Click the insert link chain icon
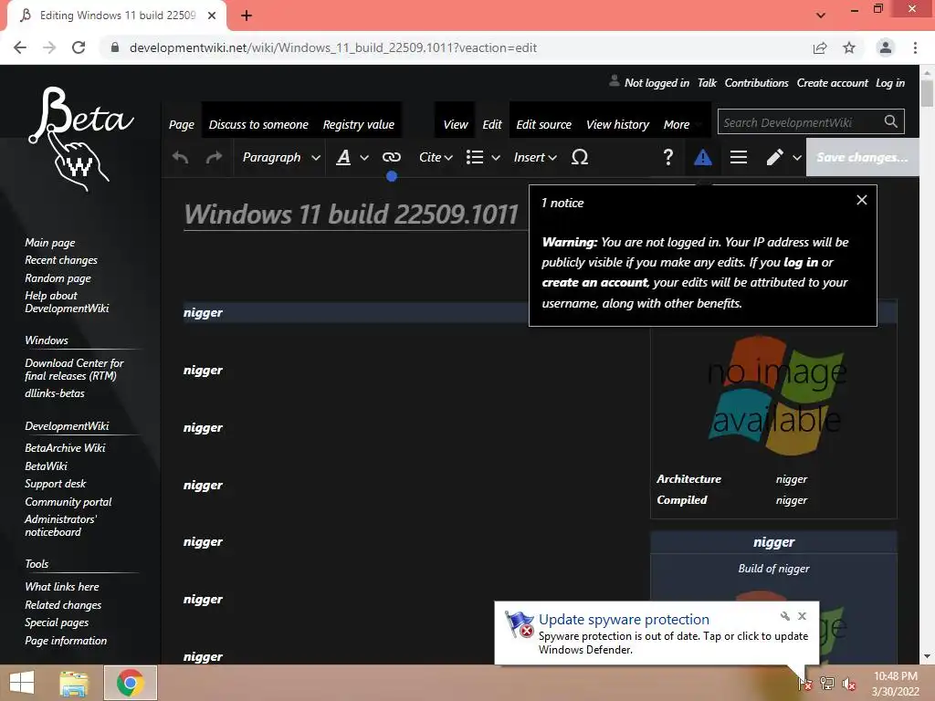This screenshot has width=935, height=701. tap(391, 157)
